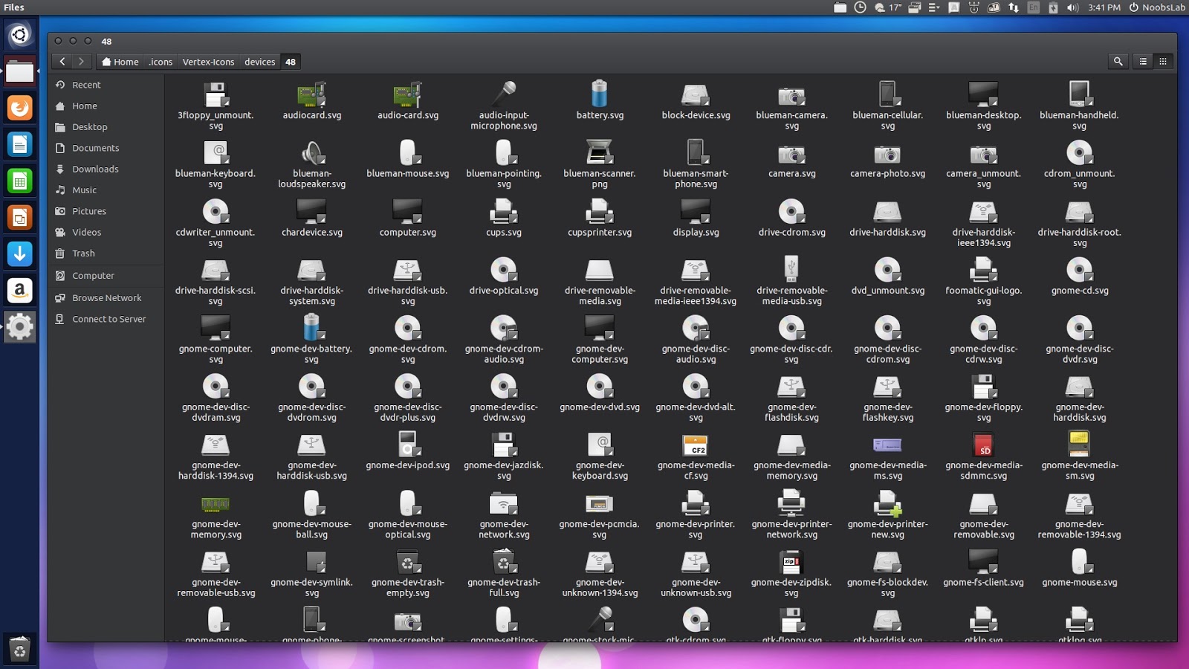This screenshot has height=669, width=1189.
Task: Switch to list view
Action: point(1142,62)
